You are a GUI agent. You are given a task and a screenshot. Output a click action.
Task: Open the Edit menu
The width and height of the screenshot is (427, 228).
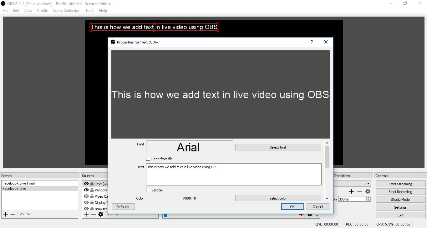tap(16, 10)
